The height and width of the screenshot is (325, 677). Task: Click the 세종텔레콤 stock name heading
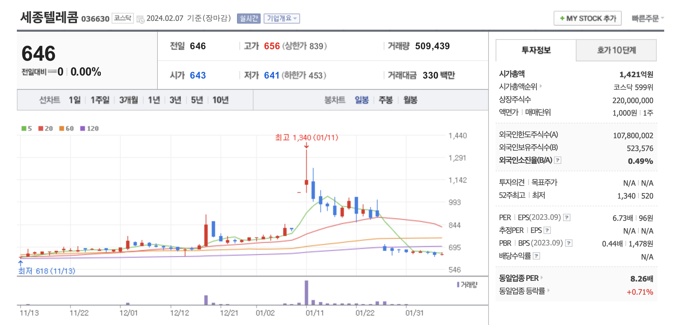[49, 17]
